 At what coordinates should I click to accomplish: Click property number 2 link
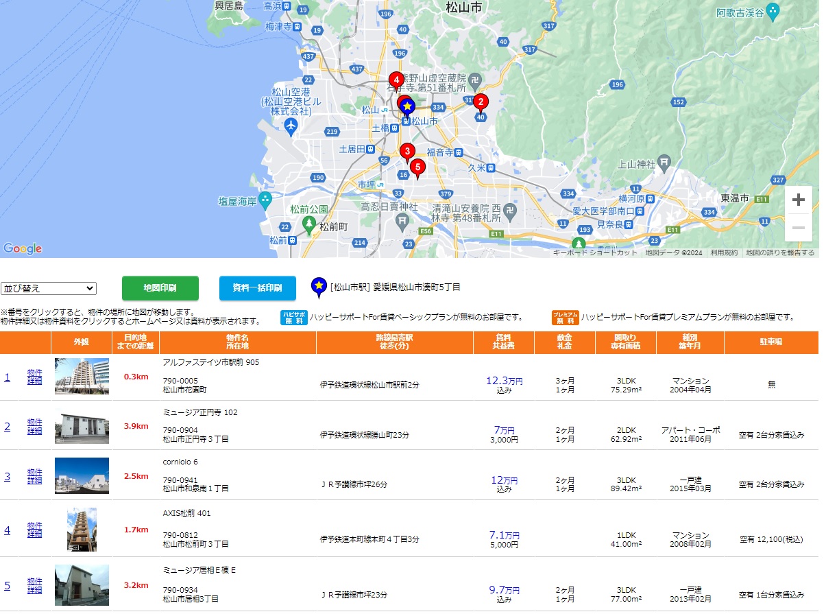point(8,427)
